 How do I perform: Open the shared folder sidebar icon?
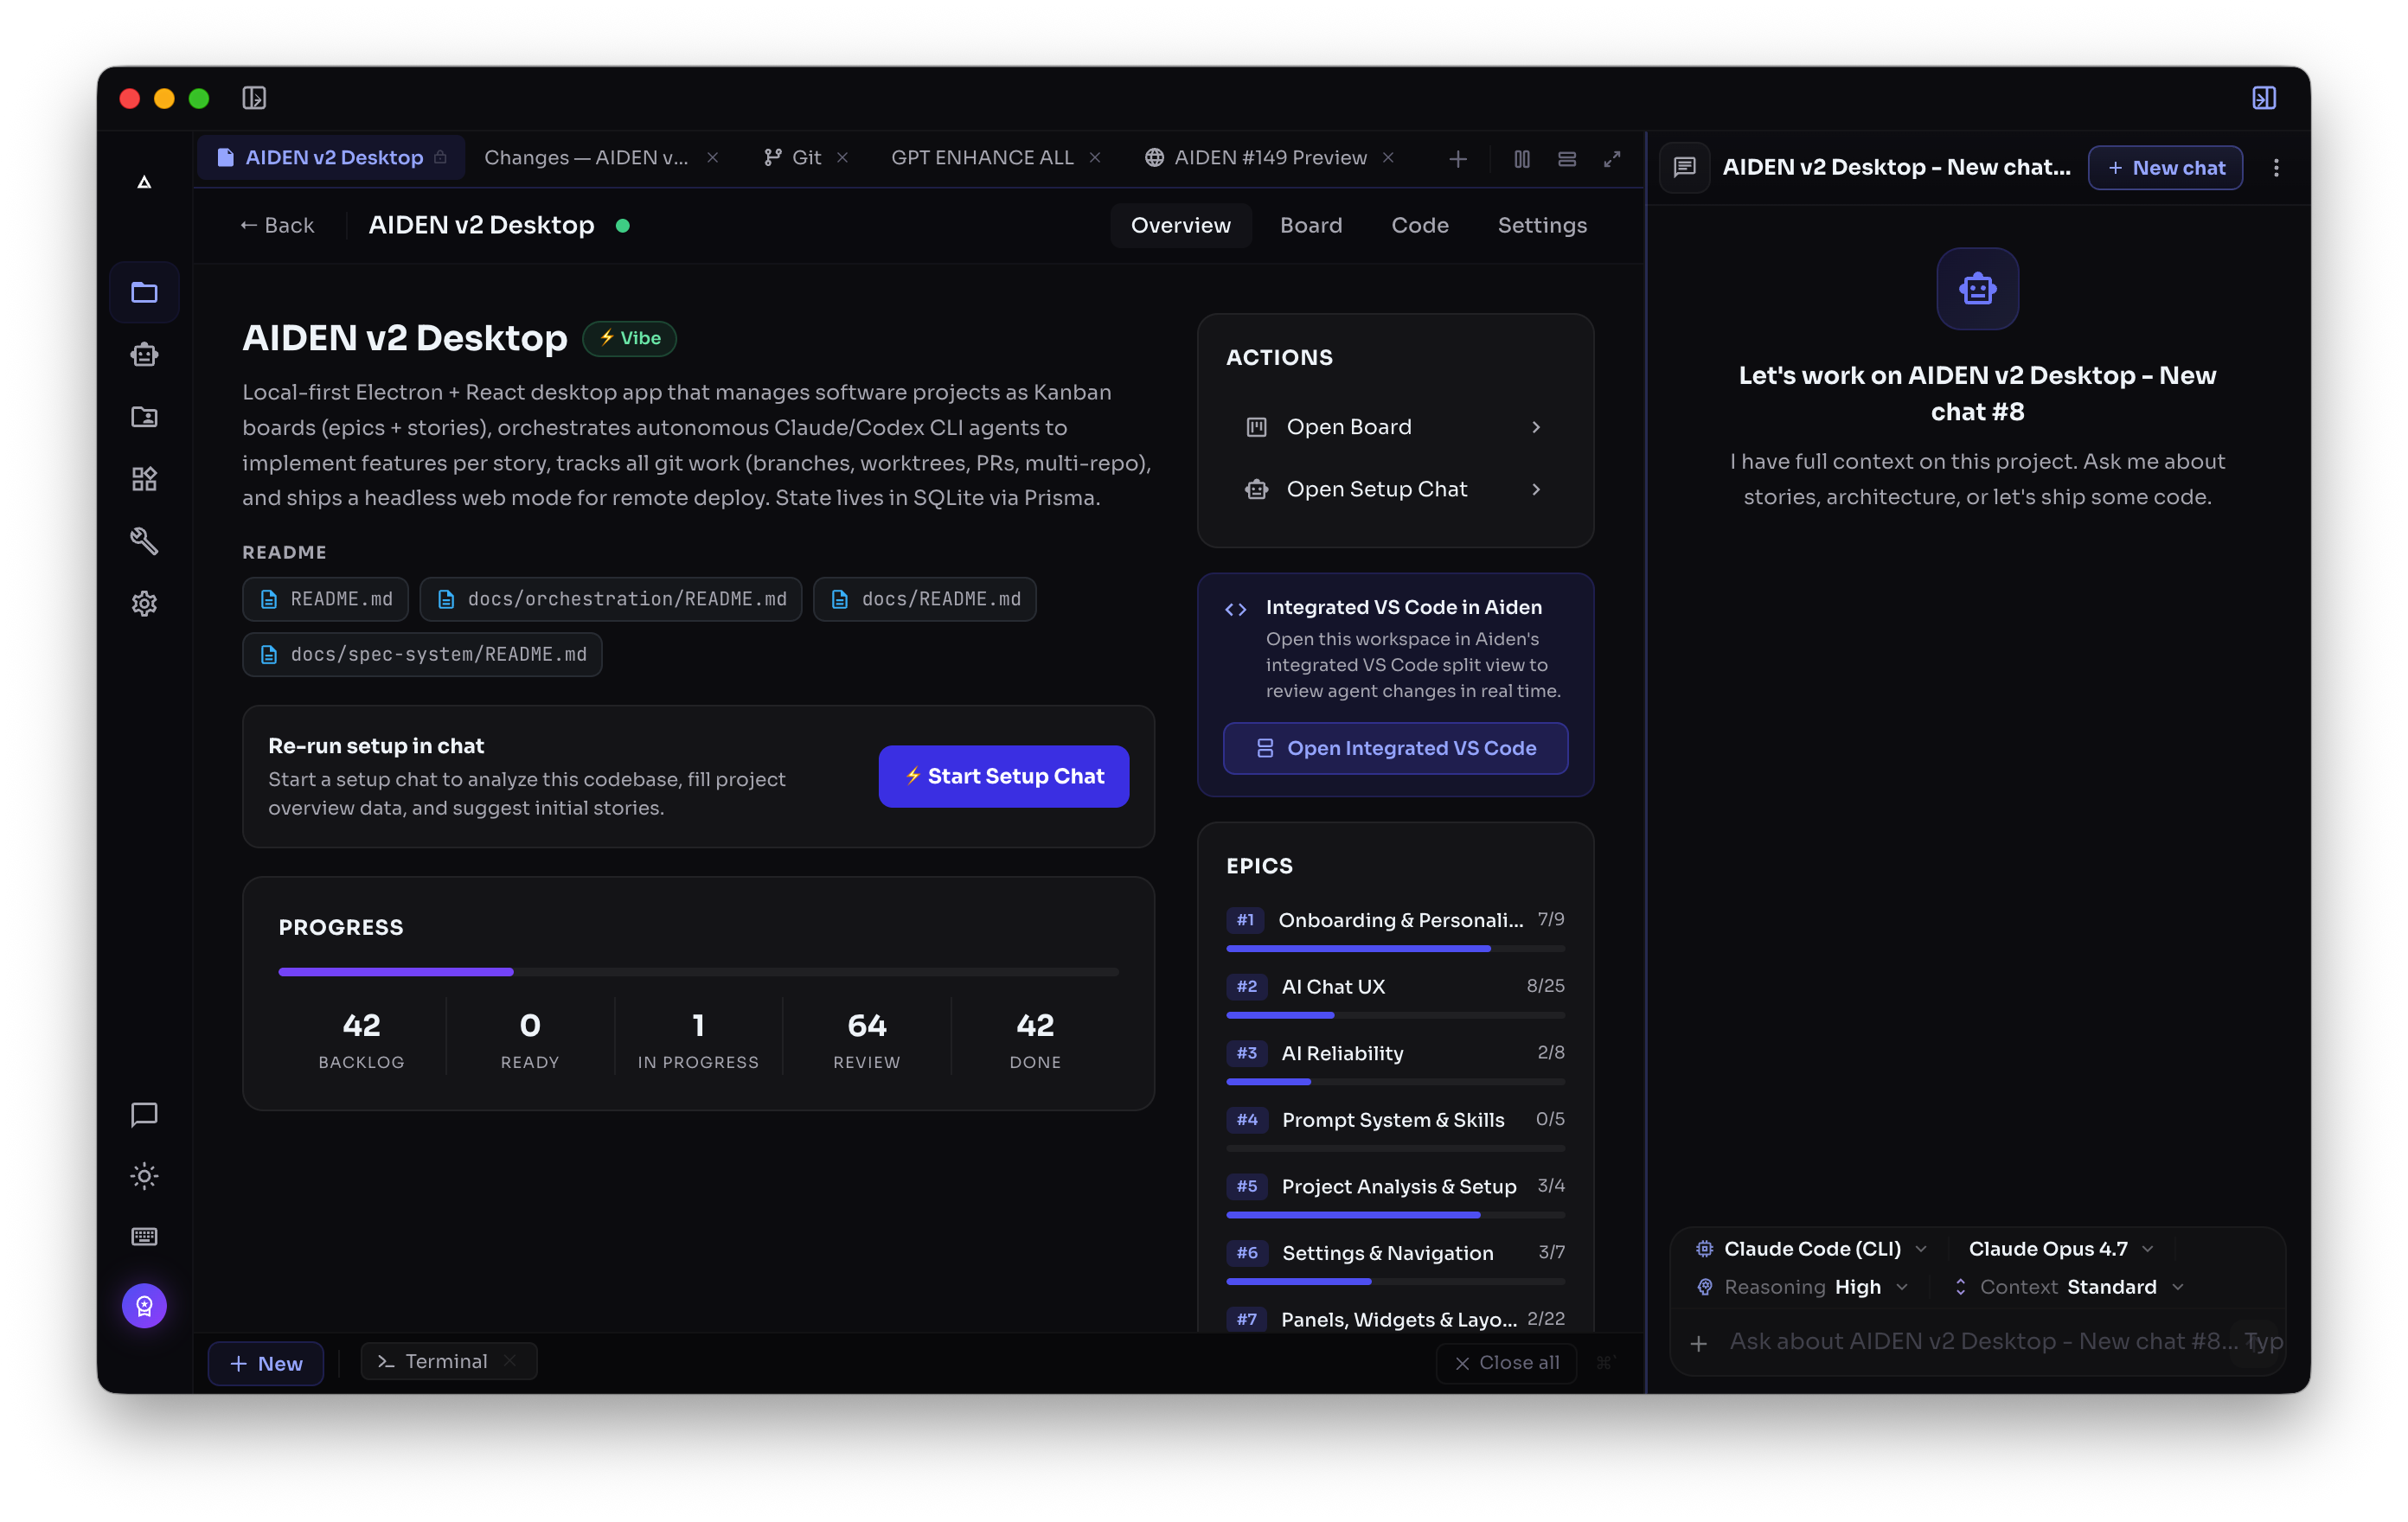[144, 416]
